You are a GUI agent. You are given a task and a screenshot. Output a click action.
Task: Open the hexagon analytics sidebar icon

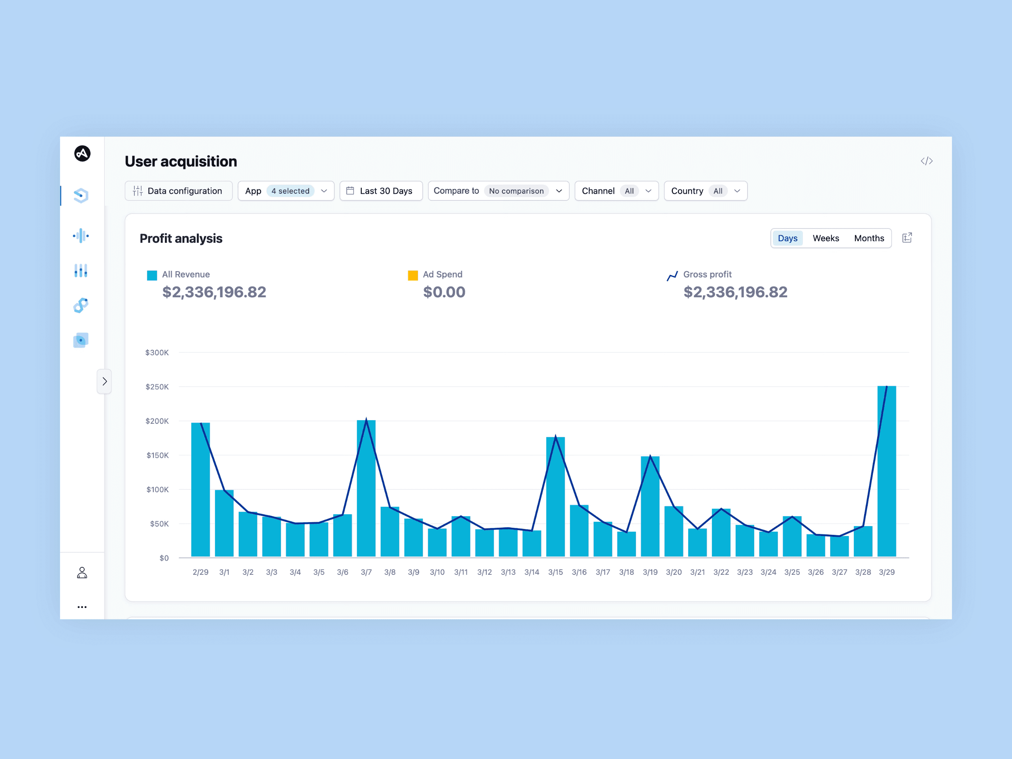click(81, 196)
